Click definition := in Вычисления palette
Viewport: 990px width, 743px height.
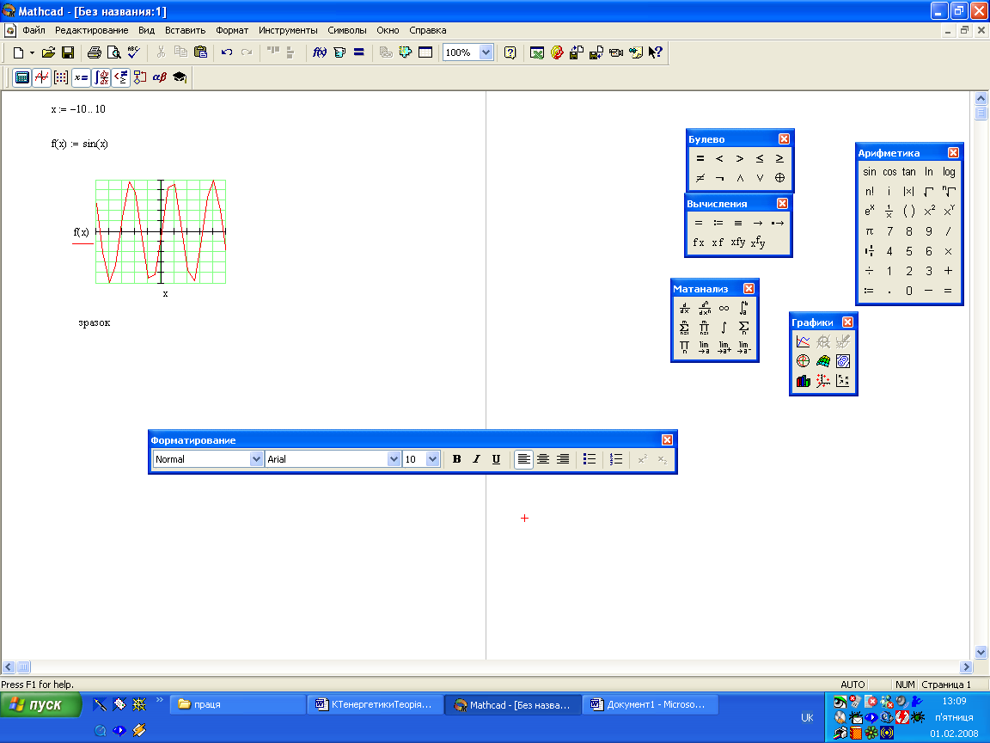tap(718, 223)
